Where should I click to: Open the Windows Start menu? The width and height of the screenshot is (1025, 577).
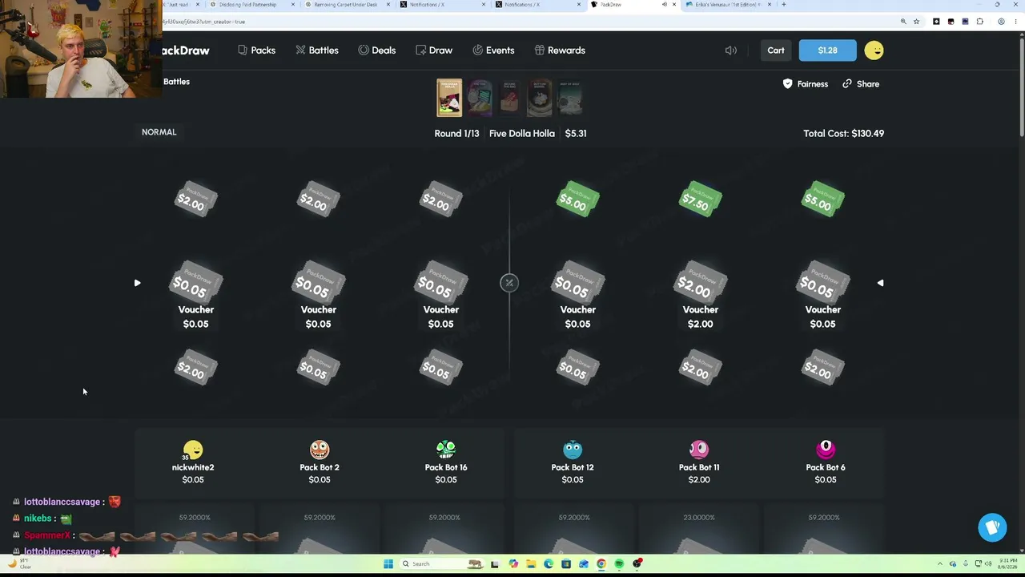click(388, 564)
